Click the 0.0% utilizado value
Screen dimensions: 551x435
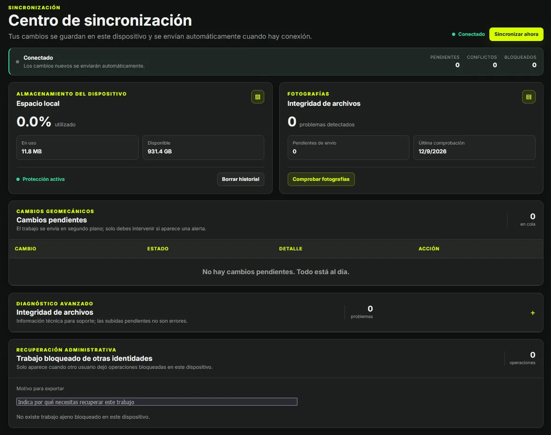(x=46, y=122)
